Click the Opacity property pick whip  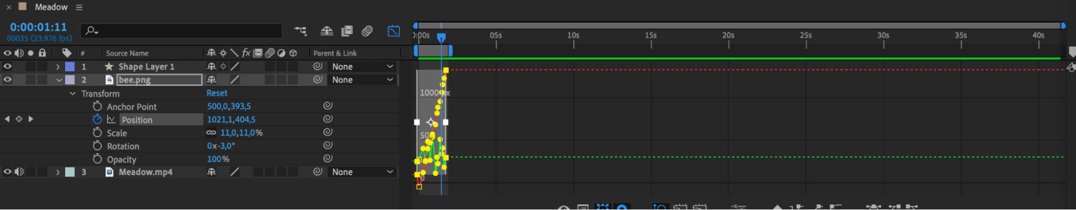coord(328,158)
